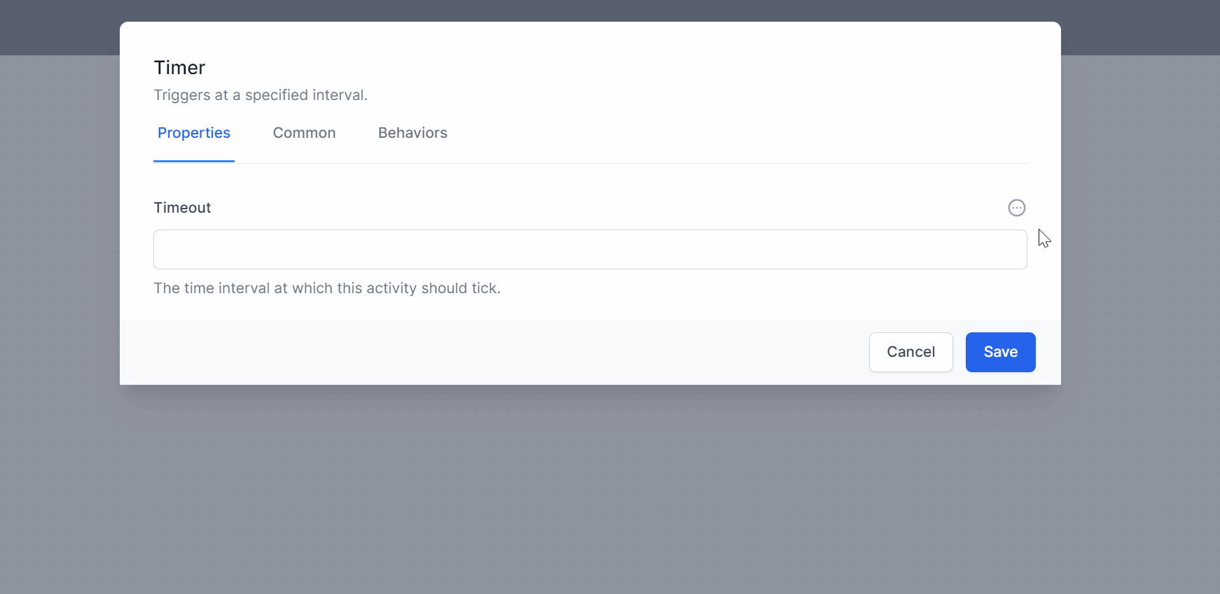Cancel the Timer dialog
Screen dimensions: 1220x594
point(910,352)
